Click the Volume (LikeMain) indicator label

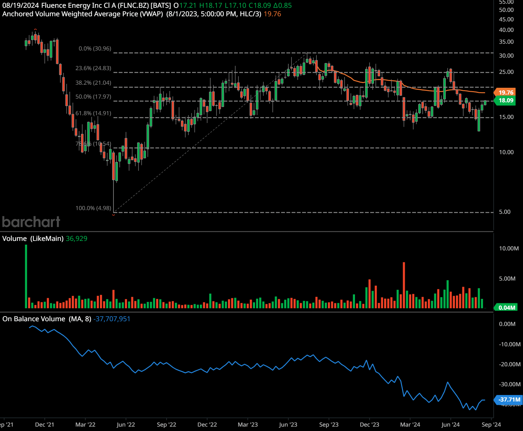point(33,239)
